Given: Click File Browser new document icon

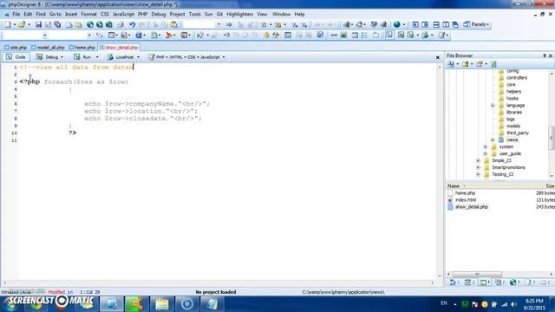Looking at the screenshot, I should [x=451, y=64].
